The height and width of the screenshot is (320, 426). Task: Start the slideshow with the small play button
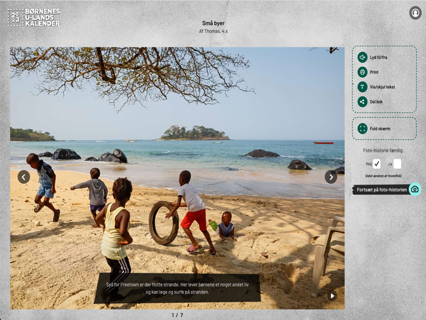332,296
